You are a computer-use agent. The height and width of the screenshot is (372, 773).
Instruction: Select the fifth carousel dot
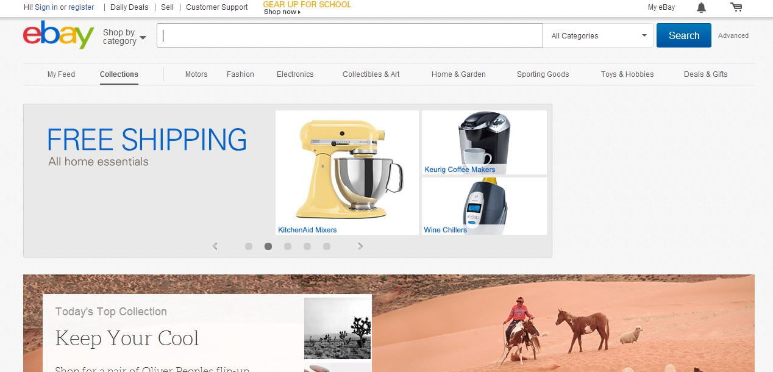click(x=327, y=246)
